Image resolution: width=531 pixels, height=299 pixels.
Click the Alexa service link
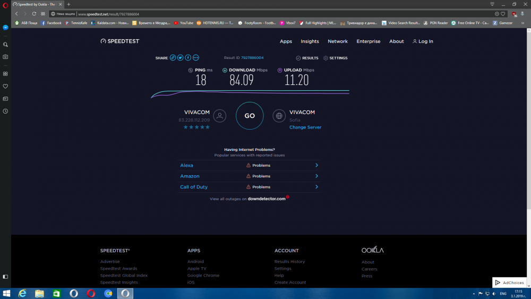186,165
